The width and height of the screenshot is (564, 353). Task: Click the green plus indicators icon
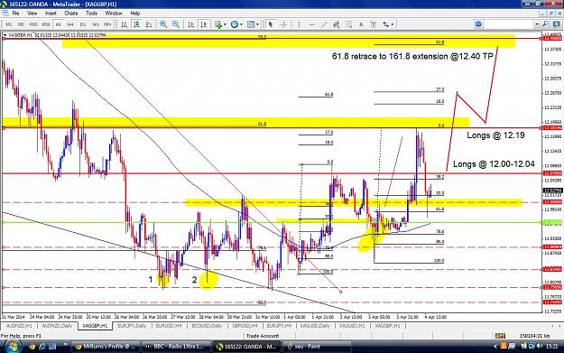pyautogui.click(x=218, y=24)
